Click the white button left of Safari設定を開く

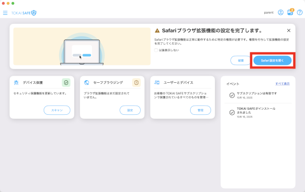[x=241, y=60]
